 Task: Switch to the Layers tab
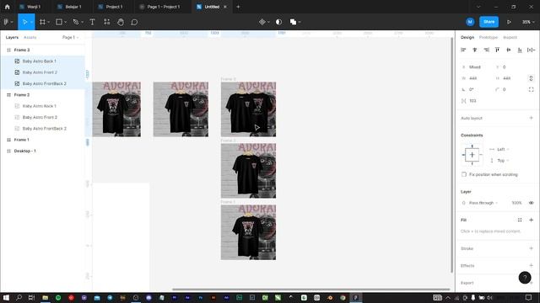click(12, 37)
